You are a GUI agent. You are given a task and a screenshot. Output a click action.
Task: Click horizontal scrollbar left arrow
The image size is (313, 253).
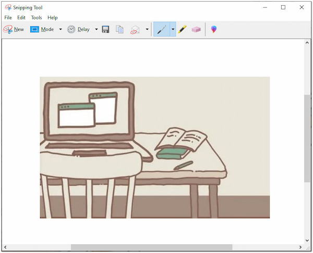pos(5,247)
